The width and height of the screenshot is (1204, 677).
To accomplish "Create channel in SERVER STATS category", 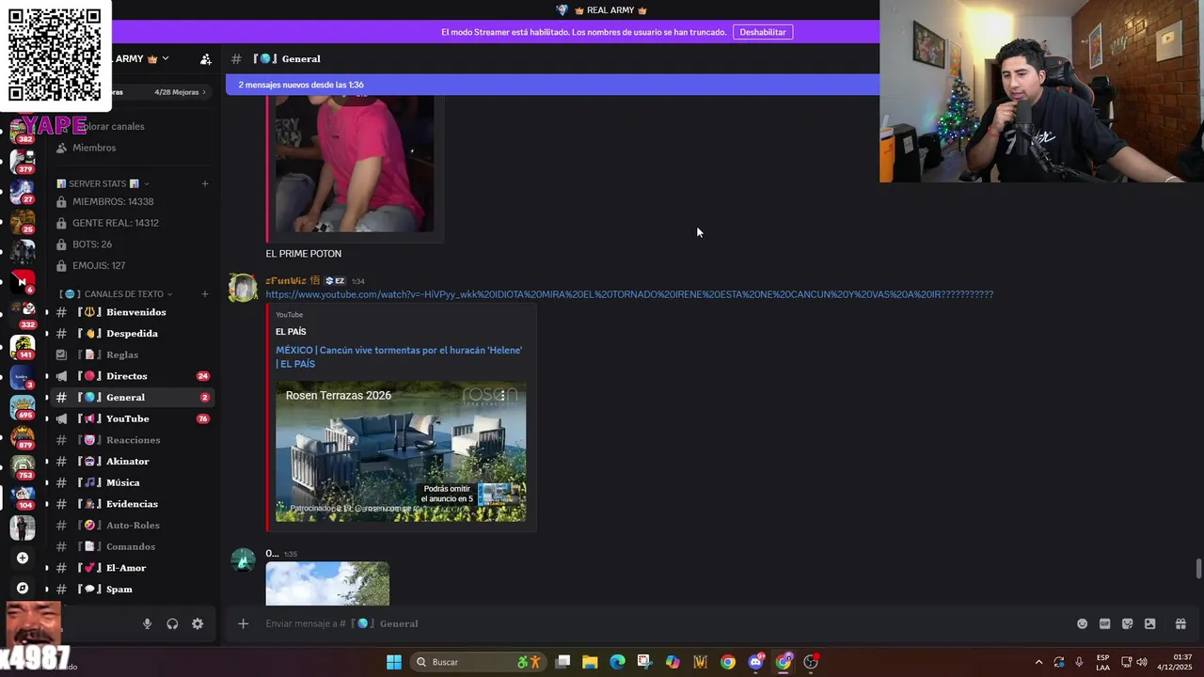I will (205, 183).
